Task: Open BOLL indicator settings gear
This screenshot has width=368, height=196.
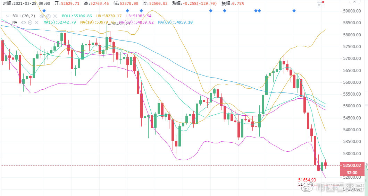Action: 49,16
